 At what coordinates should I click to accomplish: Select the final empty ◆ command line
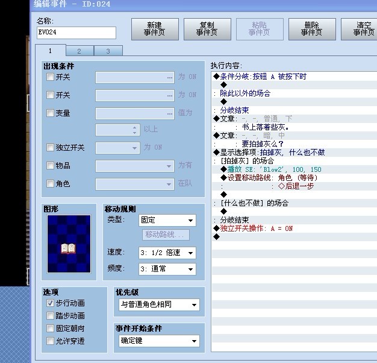(294, 237)
